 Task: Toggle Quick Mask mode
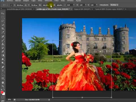click(3, 97)
